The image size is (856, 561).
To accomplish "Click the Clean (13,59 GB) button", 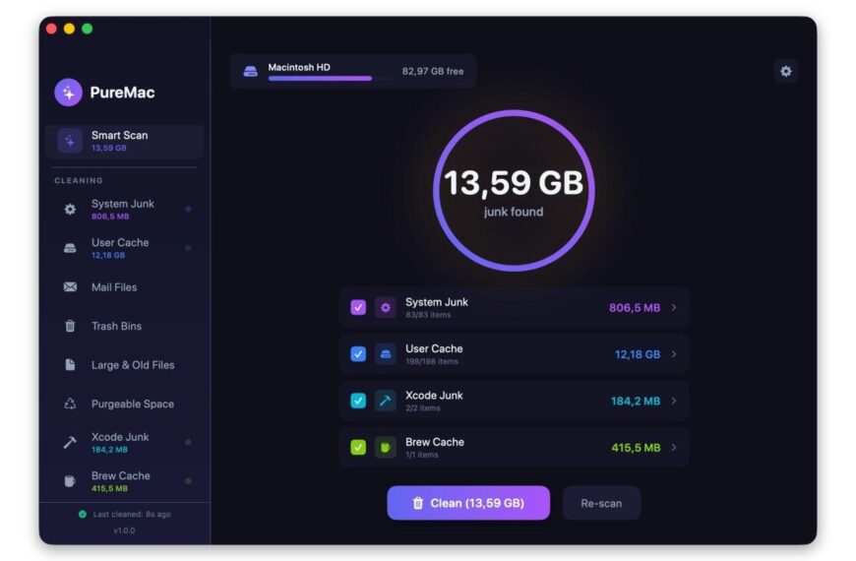I will pos(468,503).
